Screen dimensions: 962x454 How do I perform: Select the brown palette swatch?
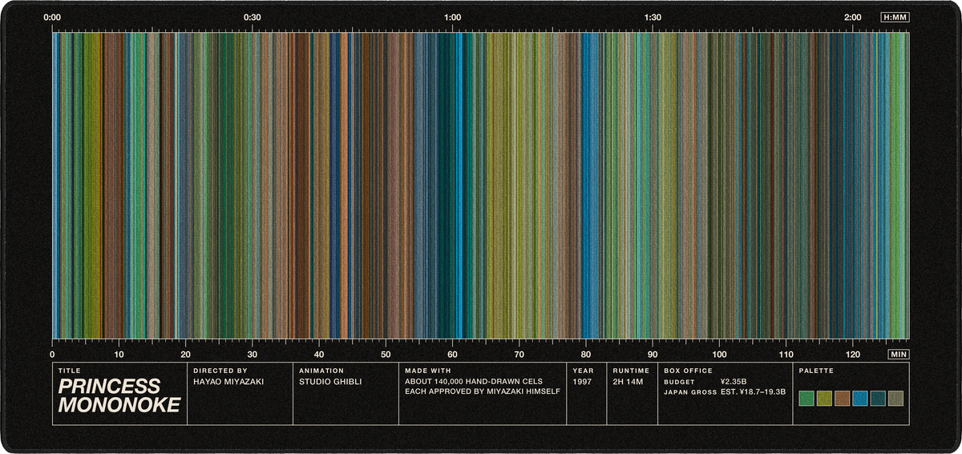click(x=842, y=398)
